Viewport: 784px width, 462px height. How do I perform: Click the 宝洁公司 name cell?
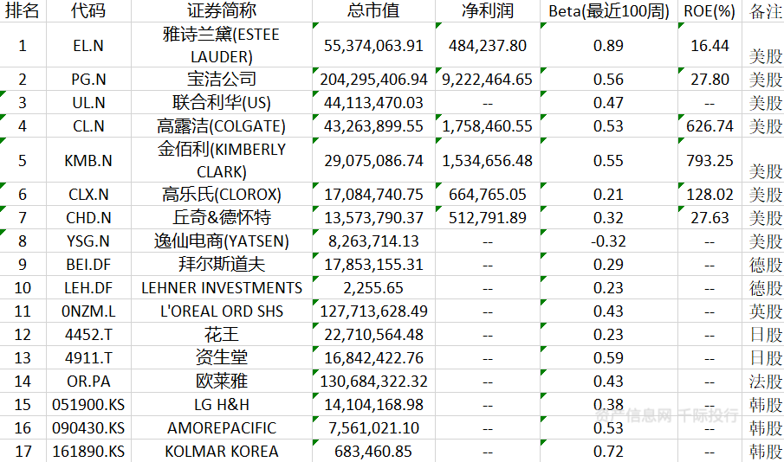(222, 79)
